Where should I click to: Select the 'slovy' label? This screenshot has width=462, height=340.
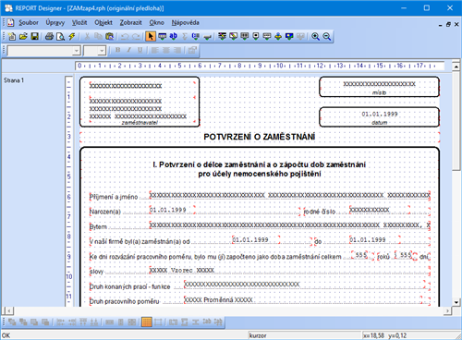pyautogui.click(x=96, y=272)
